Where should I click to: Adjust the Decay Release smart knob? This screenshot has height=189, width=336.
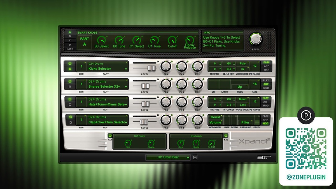[x=190, y=40]
